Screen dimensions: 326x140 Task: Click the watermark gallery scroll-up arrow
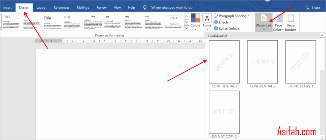tap(322, 35)
